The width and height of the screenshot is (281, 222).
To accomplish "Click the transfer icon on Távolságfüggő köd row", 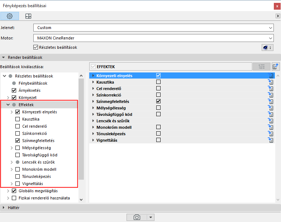I will 271,114.
